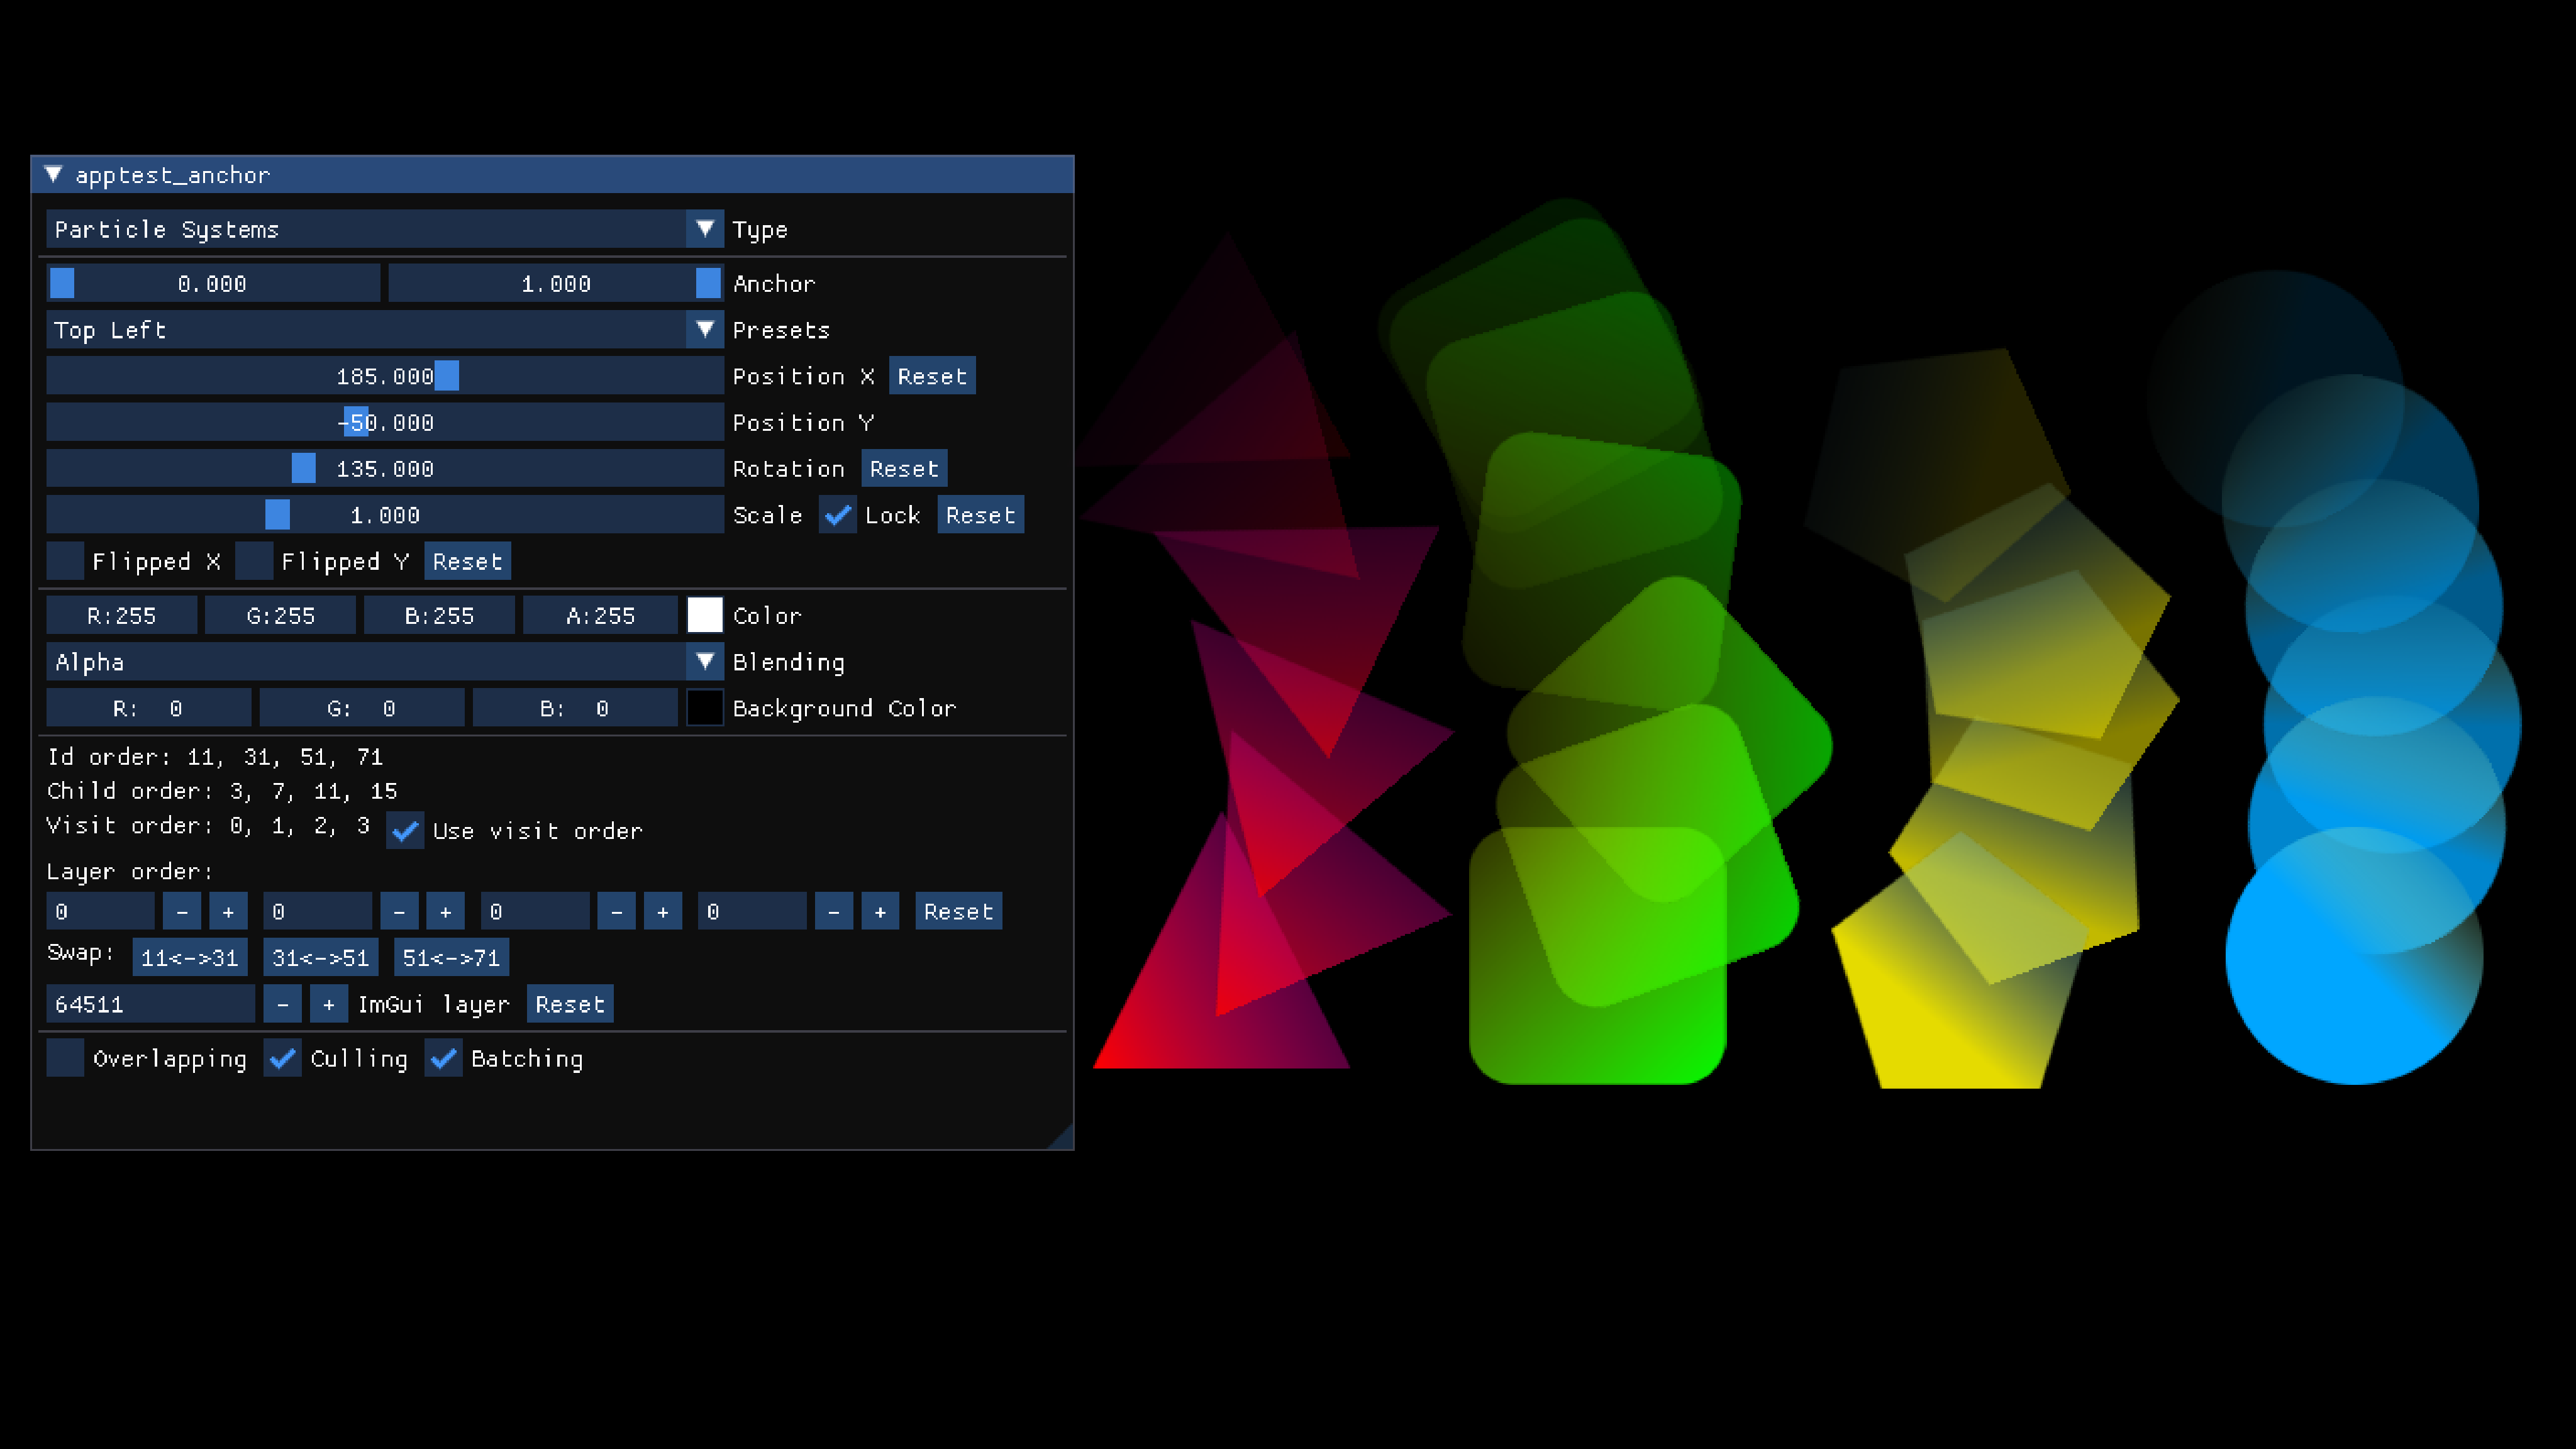The width and height of the screenshot is (2576, 1449).
Task: Click the white Color swatch
Action: tap(704, 615)
